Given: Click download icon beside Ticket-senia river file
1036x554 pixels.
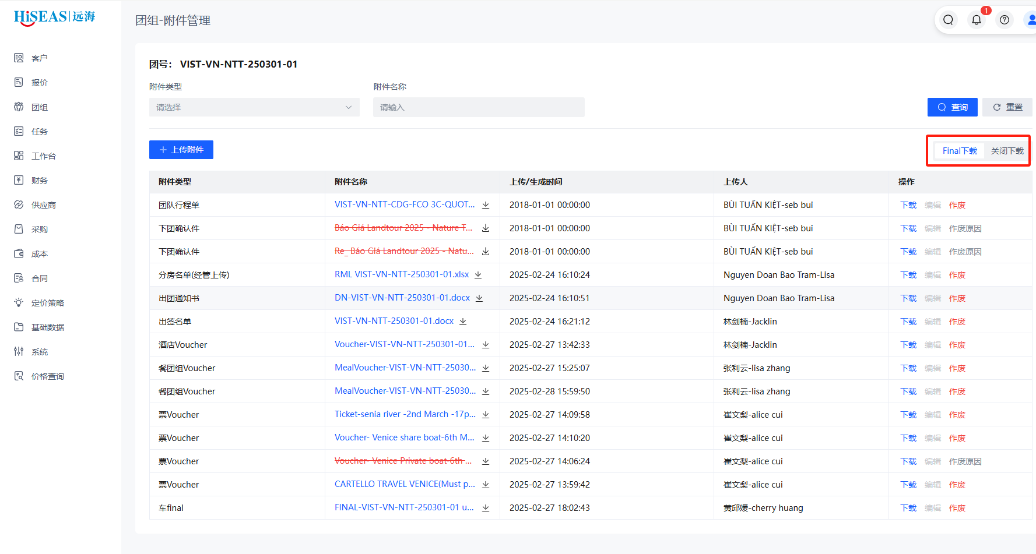Looking at the screenshot, I should coord(486,415).
